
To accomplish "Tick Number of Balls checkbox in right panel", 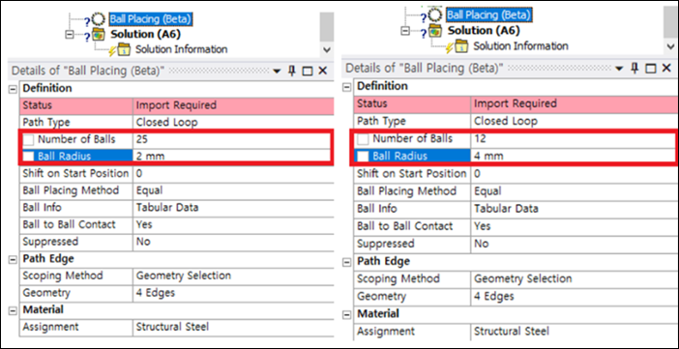I will pos(364,139).
